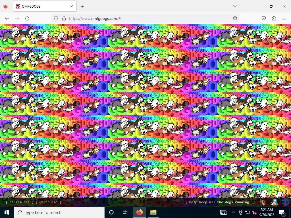Expand the list all tabs dropdown
The height and width of the screenshot is (218, 291).
(x=235, y=6)
